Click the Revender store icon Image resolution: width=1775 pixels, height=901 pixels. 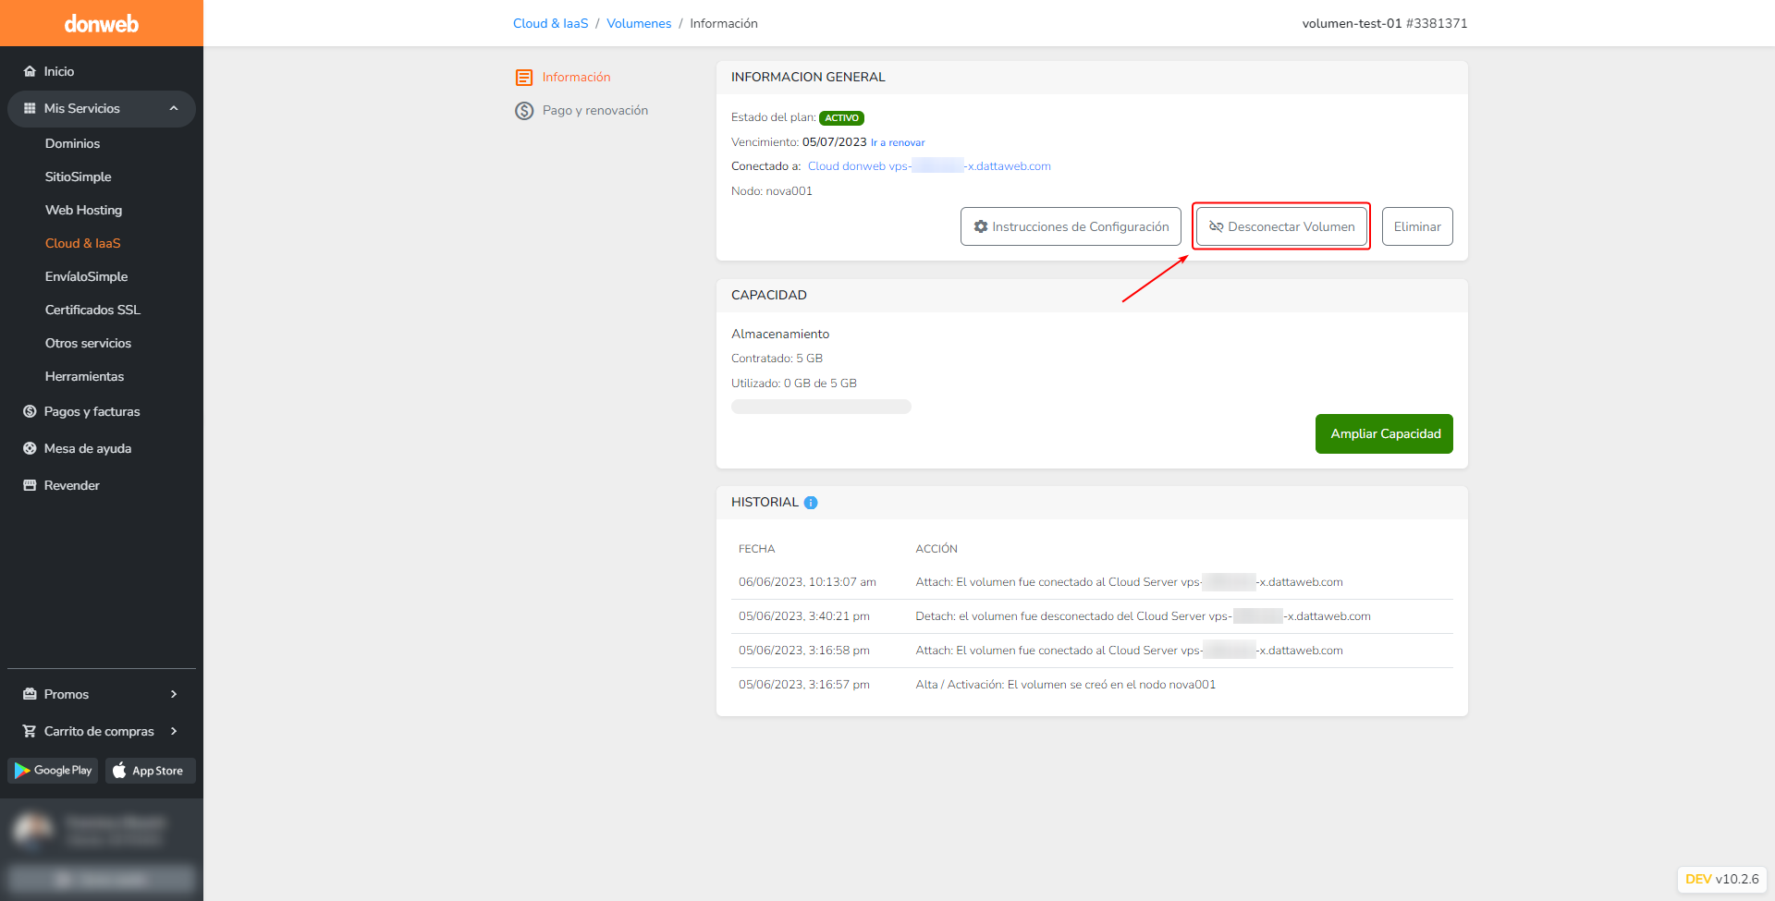pos(30,485)
